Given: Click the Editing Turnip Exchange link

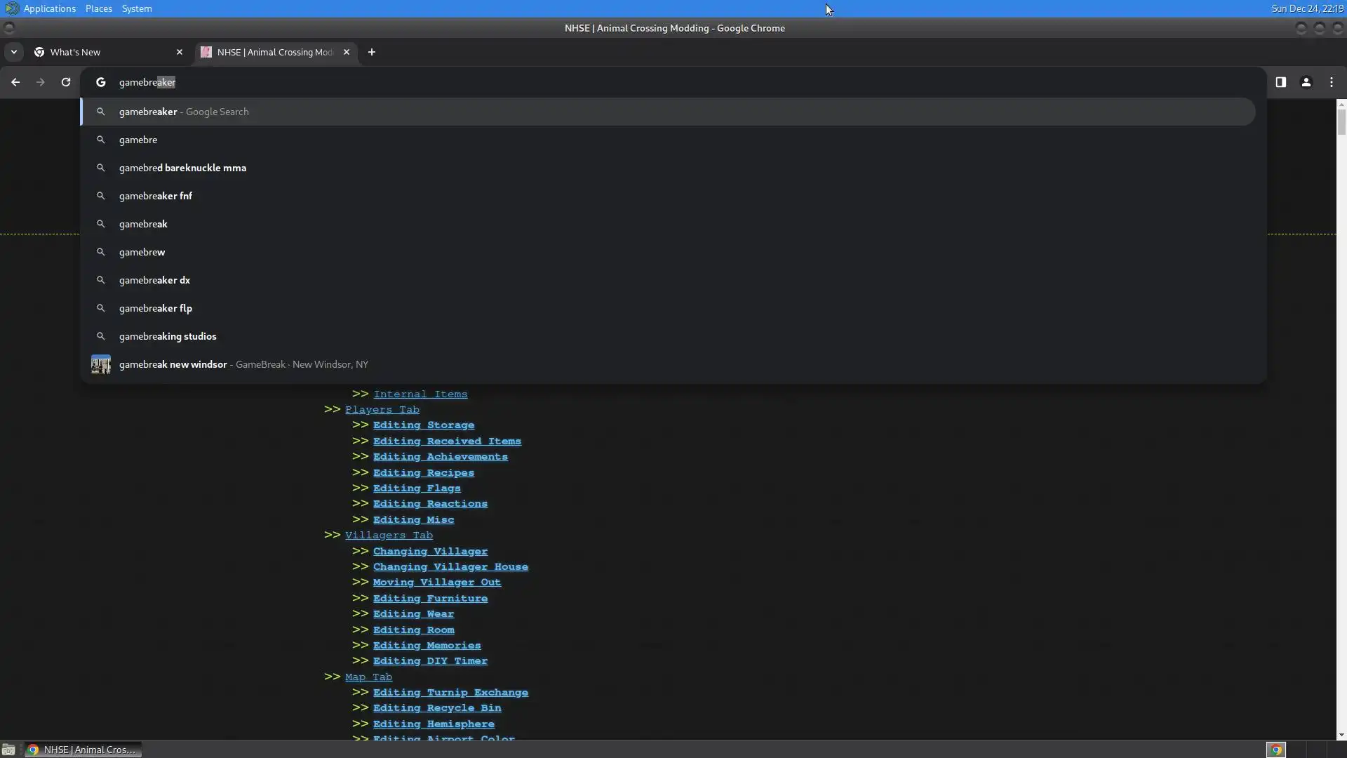Looking at the screenshot, I should pyautogui.click(x=450, y=693).
